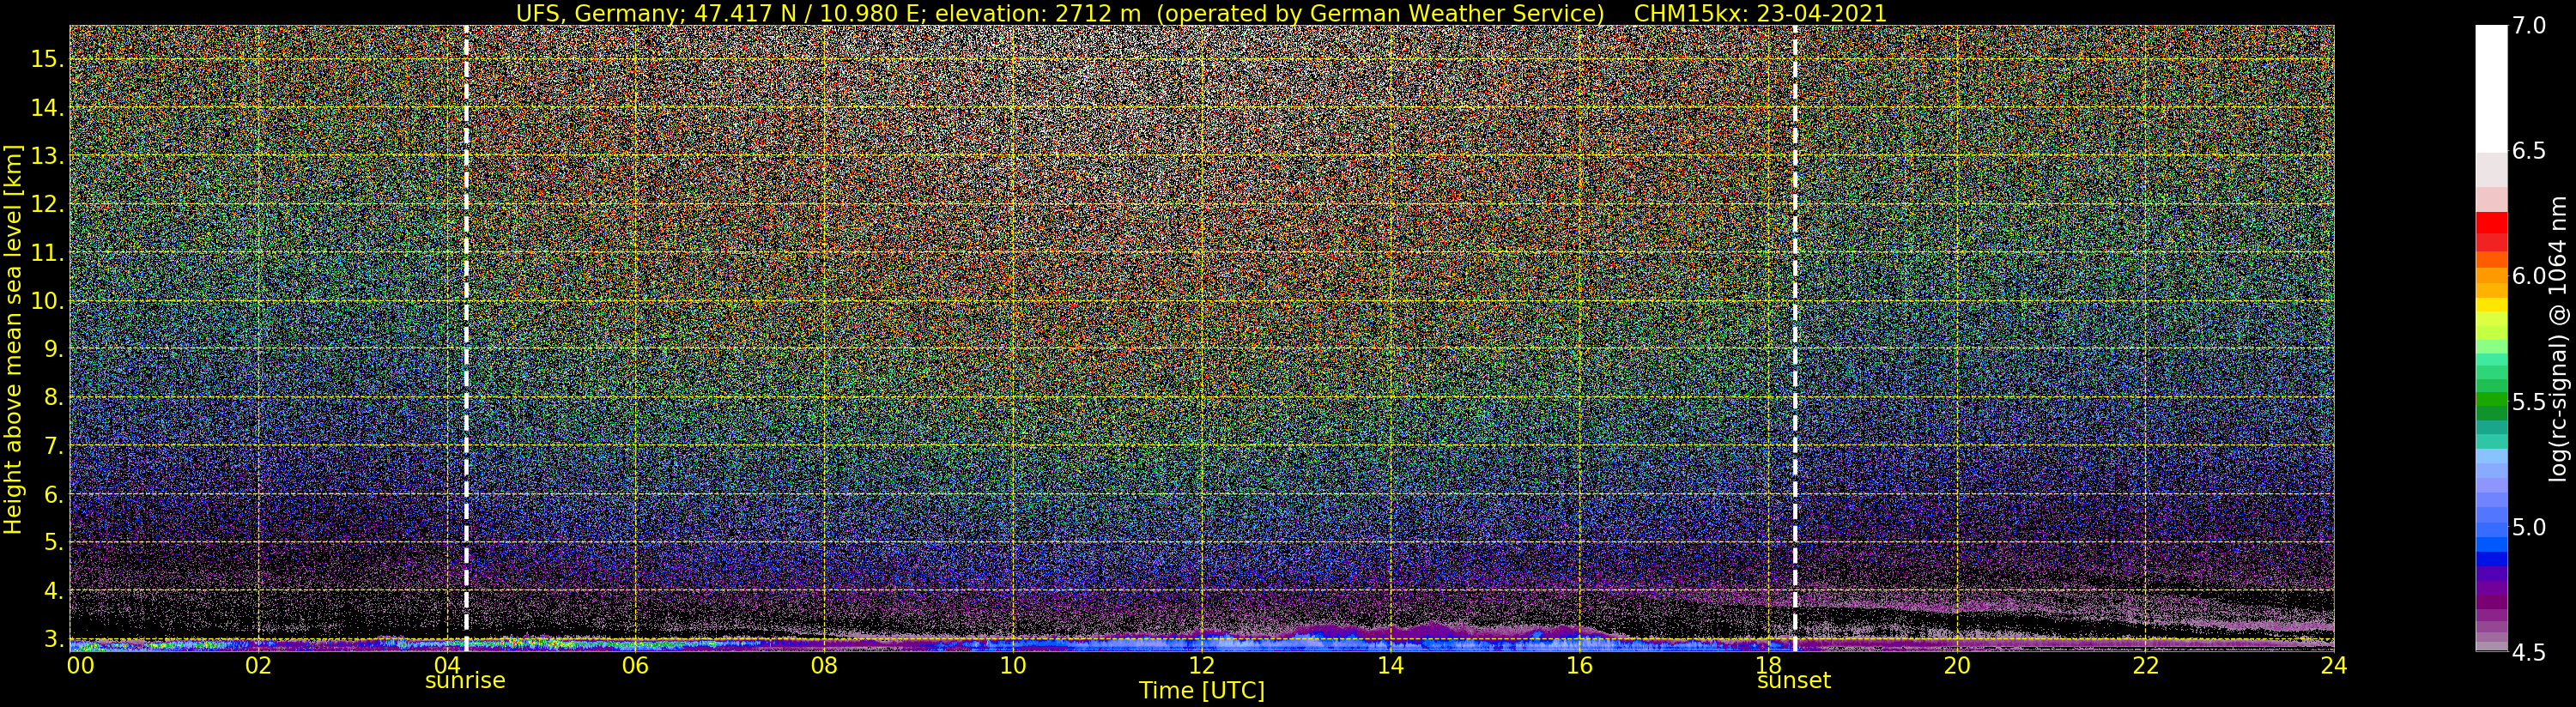Click the 14 time tick label
The height and width of the screenshot is (707, 2576).
tap(1390, 665)
